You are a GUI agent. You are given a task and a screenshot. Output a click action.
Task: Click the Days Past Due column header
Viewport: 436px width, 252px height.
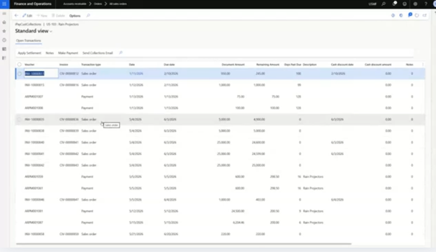click(293, 64)
